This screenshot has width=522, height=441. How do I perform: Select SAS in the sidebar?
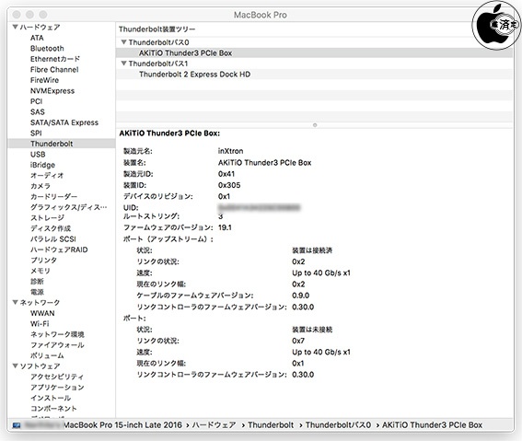37,111
